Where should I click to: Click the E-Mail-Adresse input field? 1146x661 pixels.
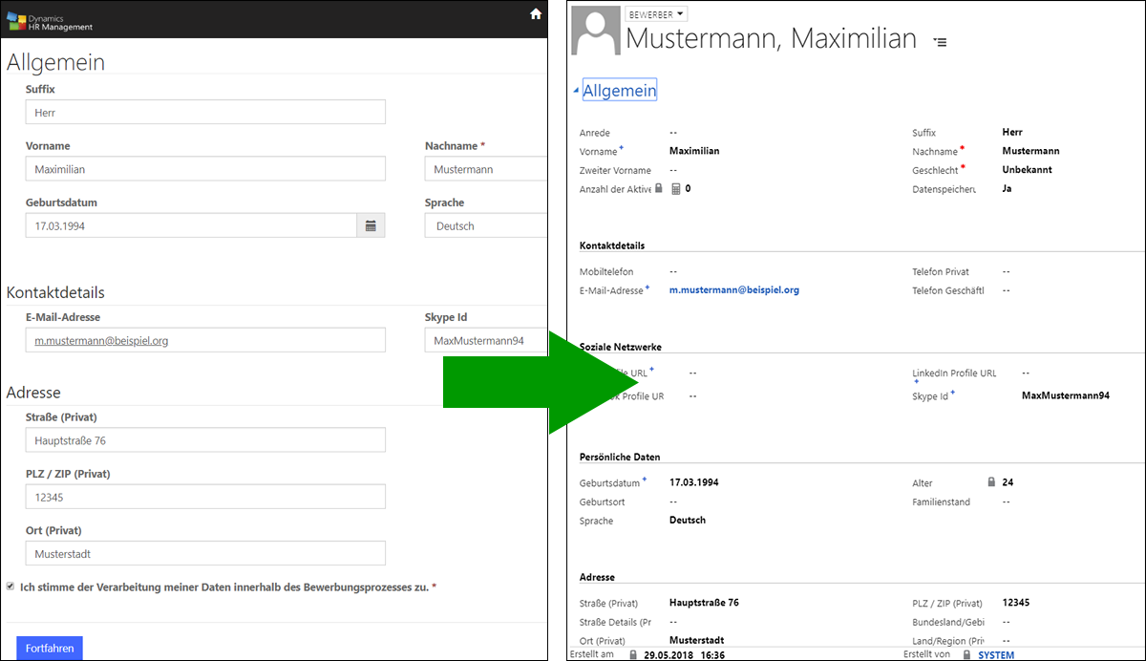205,340
